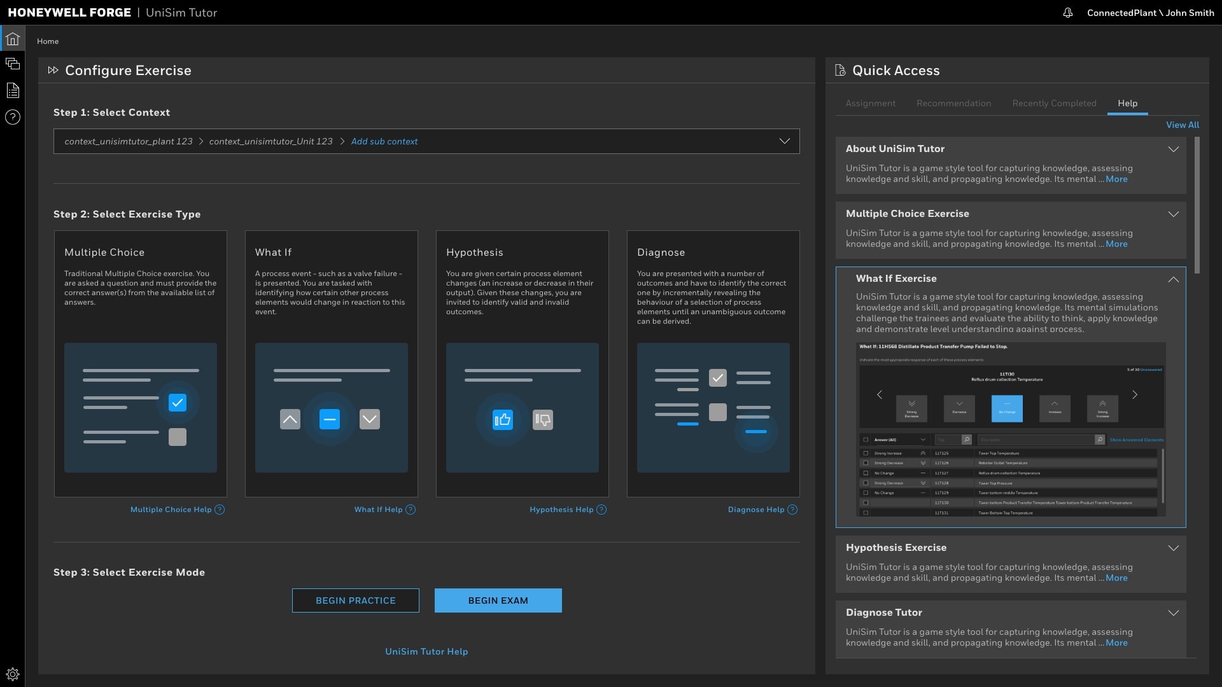Image resolution: width=1222 pixels, height=687 pixels.
Task: Tick the checkbox for row 11TI31
Action: [866, 513]
